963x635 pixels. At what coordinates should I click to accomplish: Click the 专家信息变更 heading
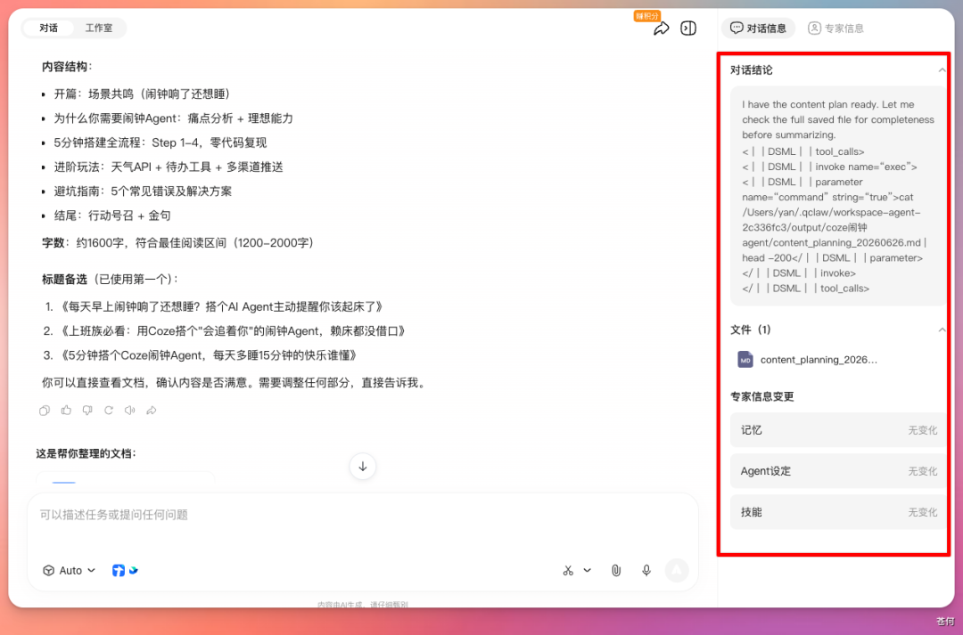761,397
